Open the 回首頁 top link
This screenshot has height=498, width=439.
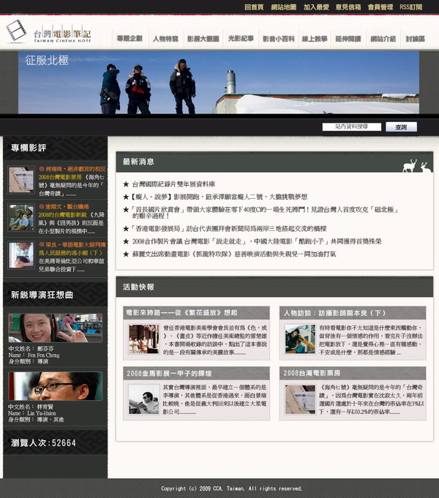[254, 7]
